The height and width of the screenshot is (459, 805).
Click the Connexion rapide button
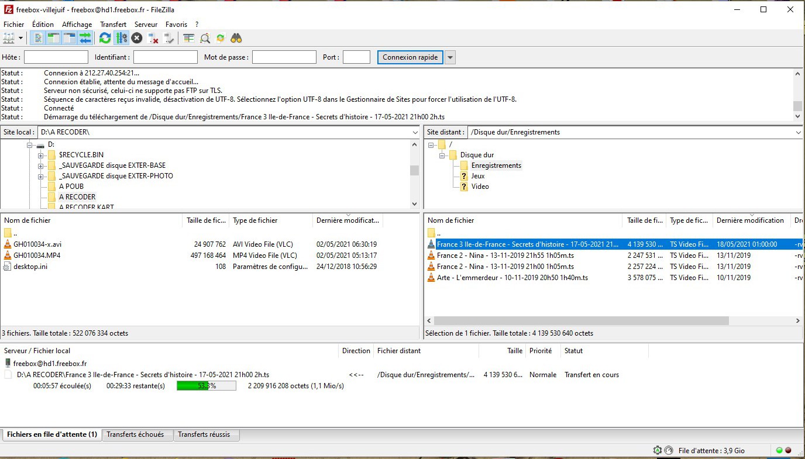point(410,57)
